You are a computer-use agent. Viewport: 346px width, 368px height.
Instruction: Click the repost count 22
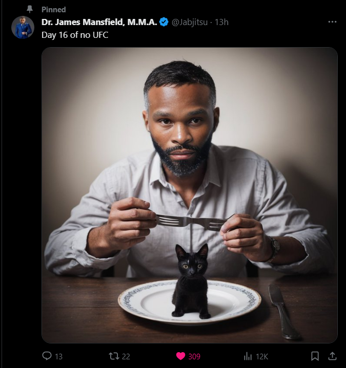(x=126, y=357)
